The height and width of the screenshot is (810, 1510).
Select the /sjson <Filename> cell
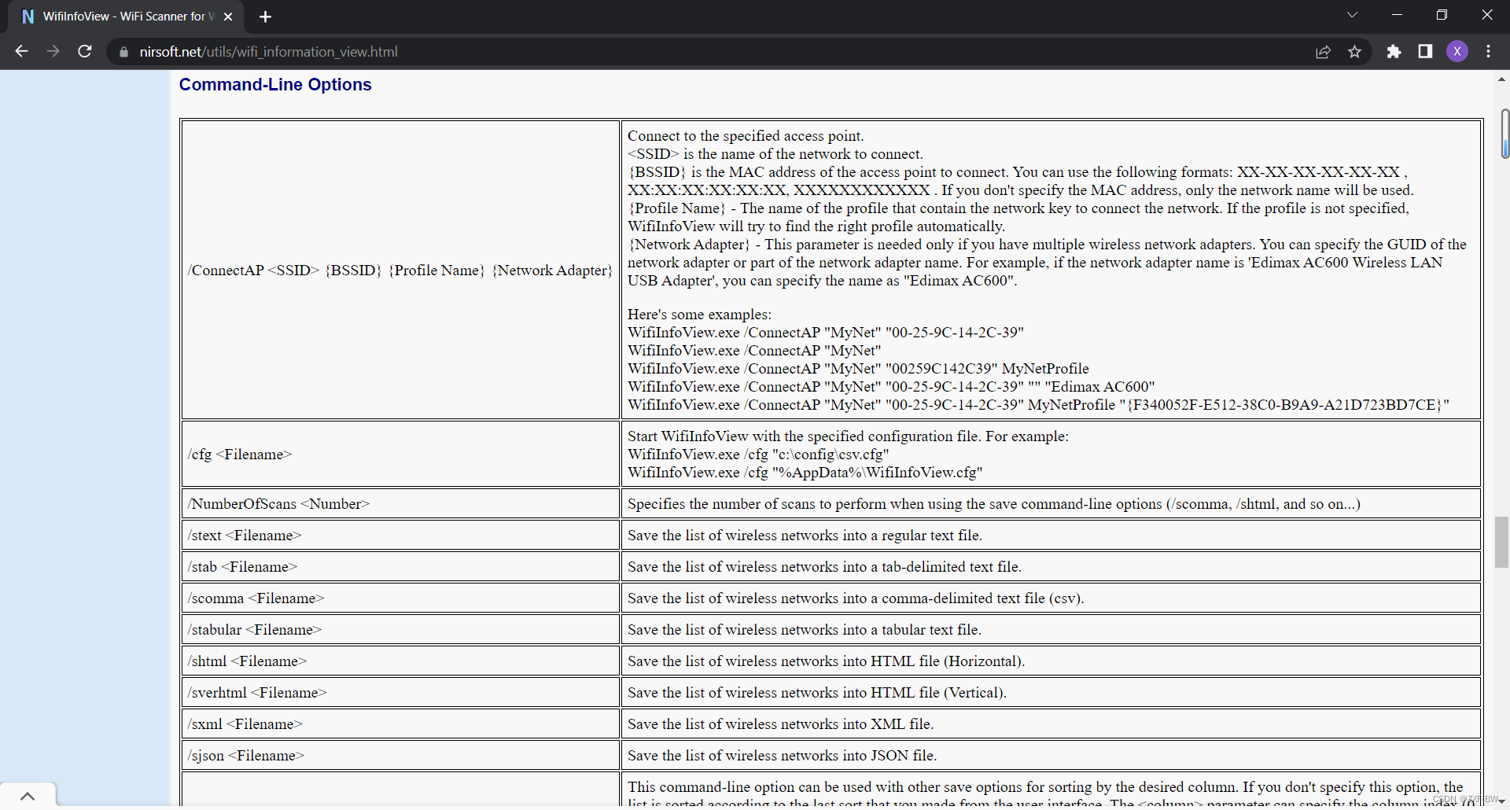click(400, 755)
